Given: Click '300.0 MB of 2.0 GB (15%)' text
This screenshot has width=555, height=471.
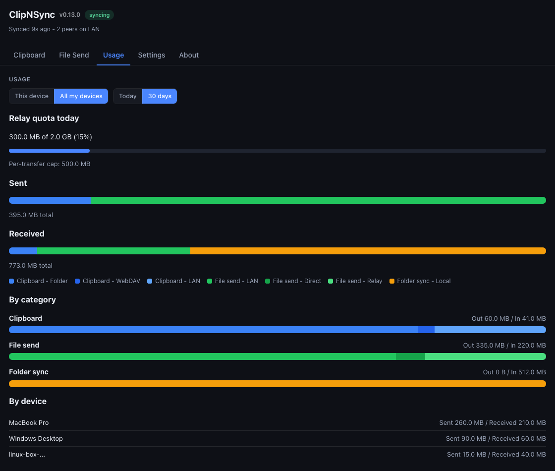Looking at the screenshot, I should [x=50, y=137].
